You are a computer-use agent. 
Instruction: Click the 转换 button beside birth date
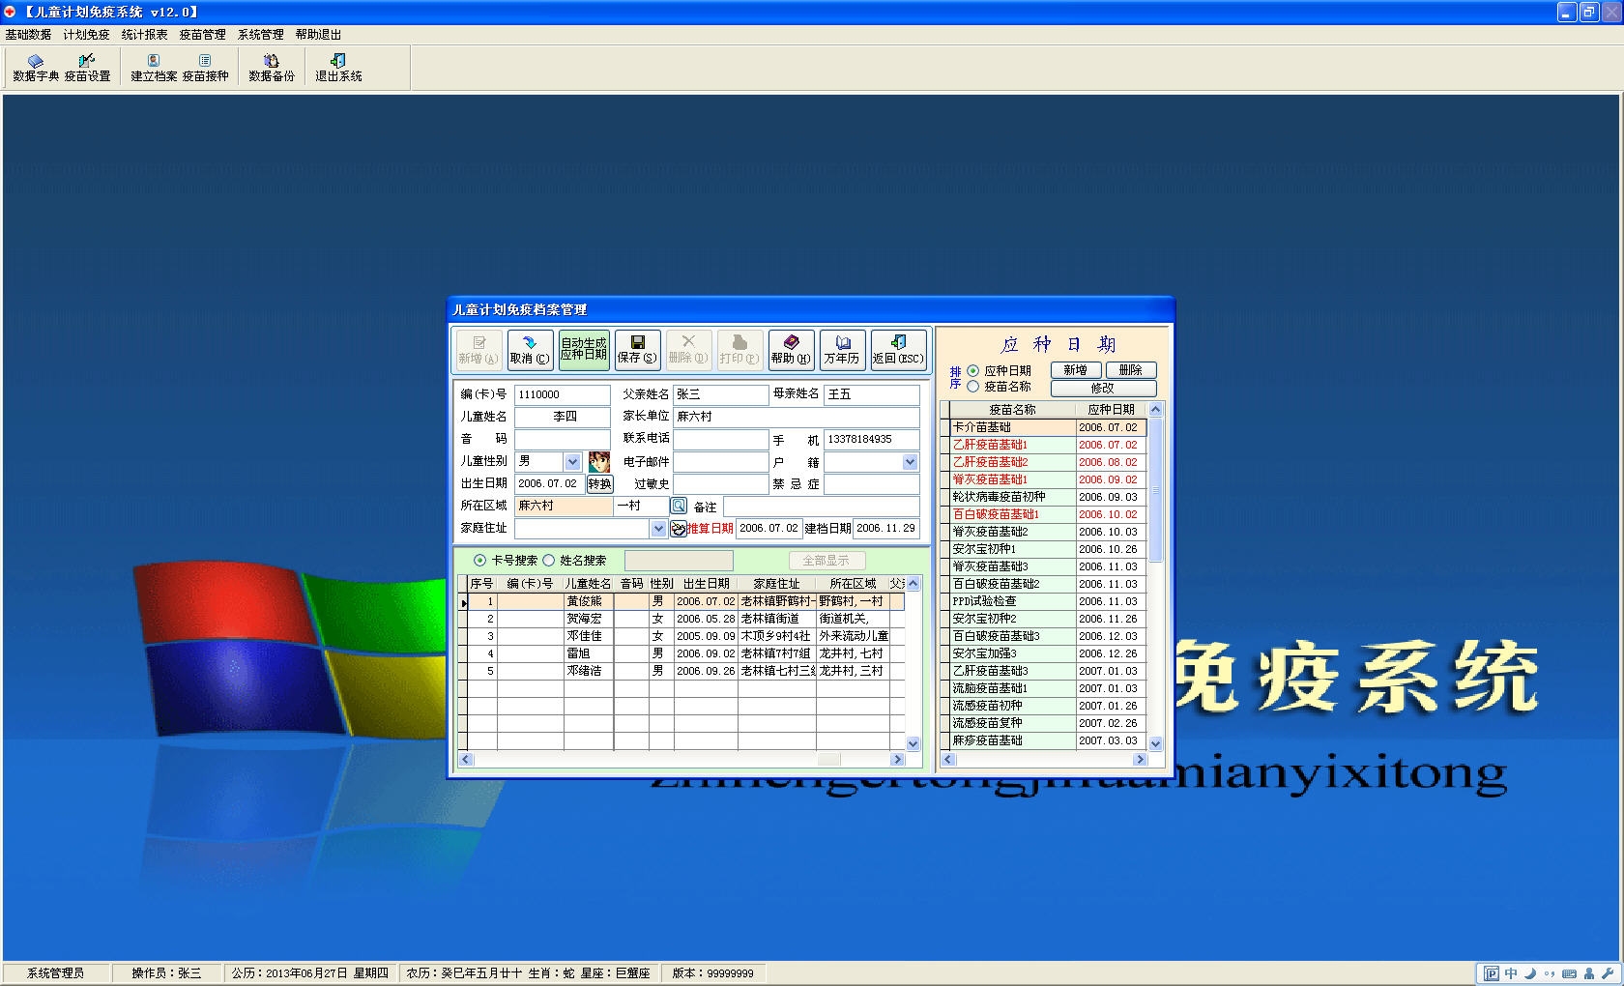tap(599, 484)
